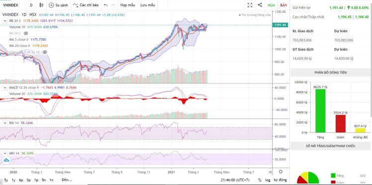Toggle percent scale mode
The height and width of the screenshot is (185, 372).
[260, 180]
